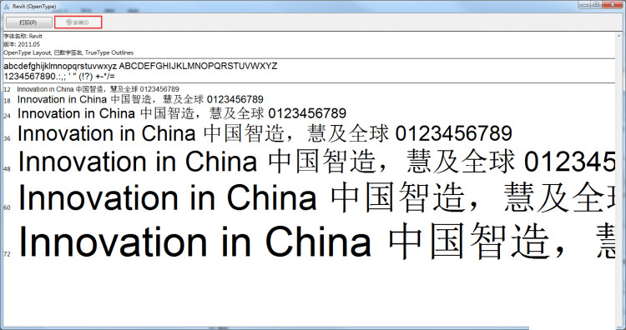Click the 字体名称: Revit line

click(x=23, y=37)
